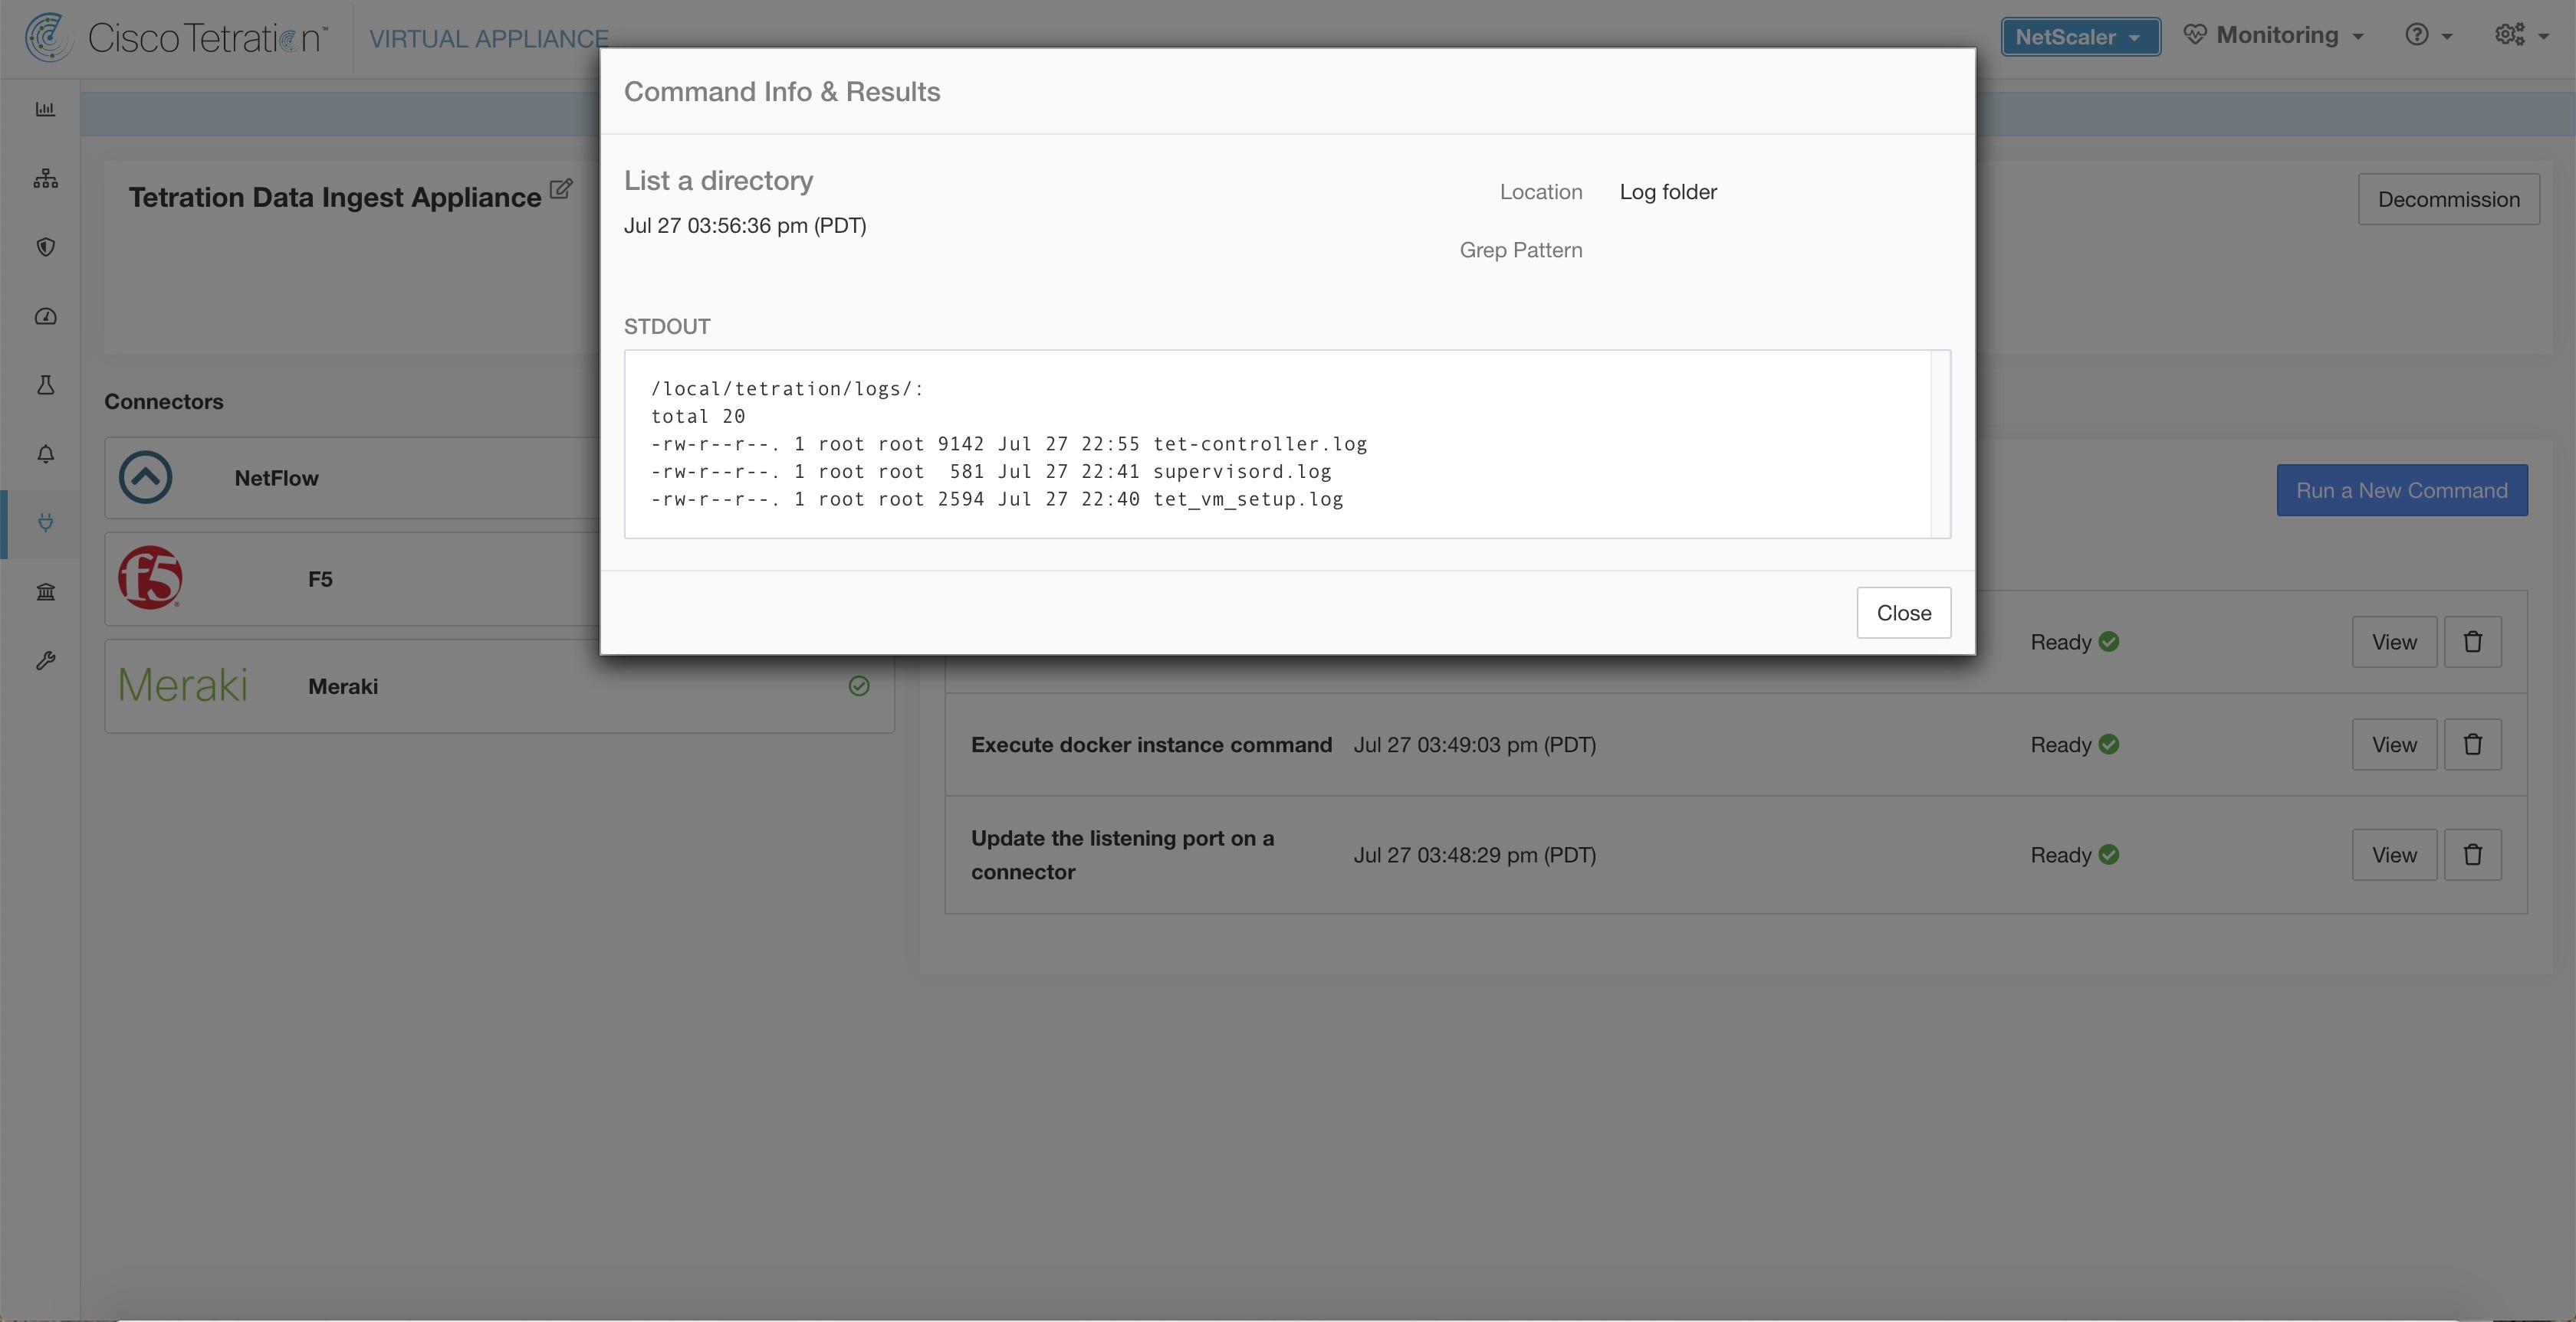Open the Monitoring dropdown menu
Viewport: 2576px width, 1322px height.
click(x=2278, y=35)
